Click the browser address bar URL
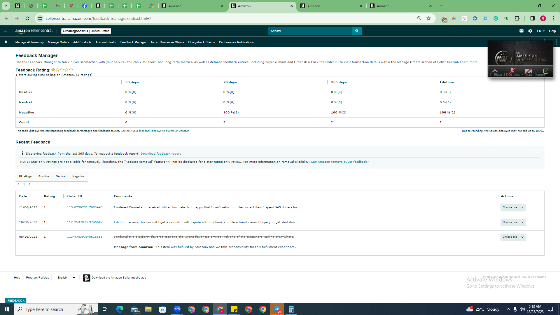Image resolution: width=560 pixels, height=315 pixels. 98,18
